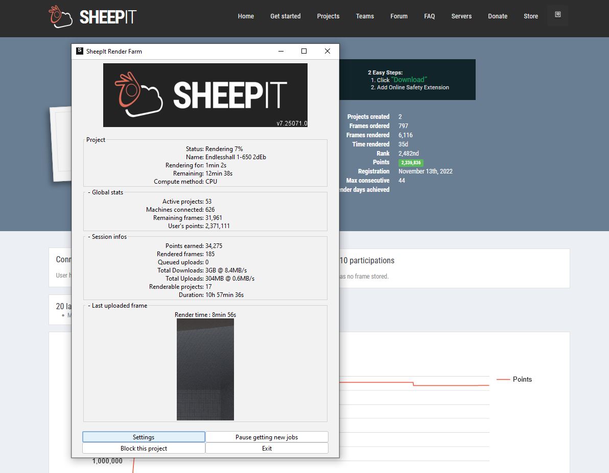Open the Projects page in navbar
The width and height of the screenshot is (609, 473).
(328, 16)
